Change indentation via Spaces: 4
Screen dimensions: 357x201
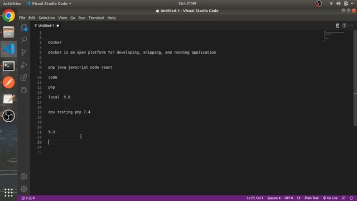(274, 198)
